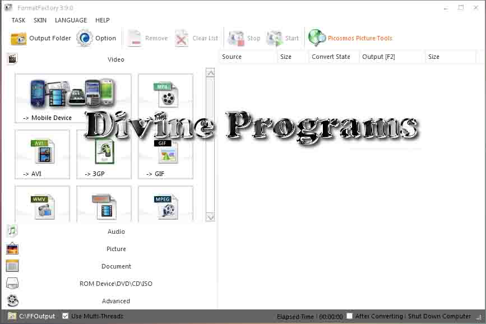Click the Picture category icon
Image resolution: width=486 pixels, height=324 pixels.
tap(12, 249)
